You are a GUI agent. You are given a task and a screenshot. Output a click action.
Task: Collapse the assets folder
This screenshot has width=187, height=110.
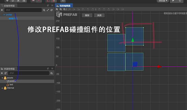2,78
